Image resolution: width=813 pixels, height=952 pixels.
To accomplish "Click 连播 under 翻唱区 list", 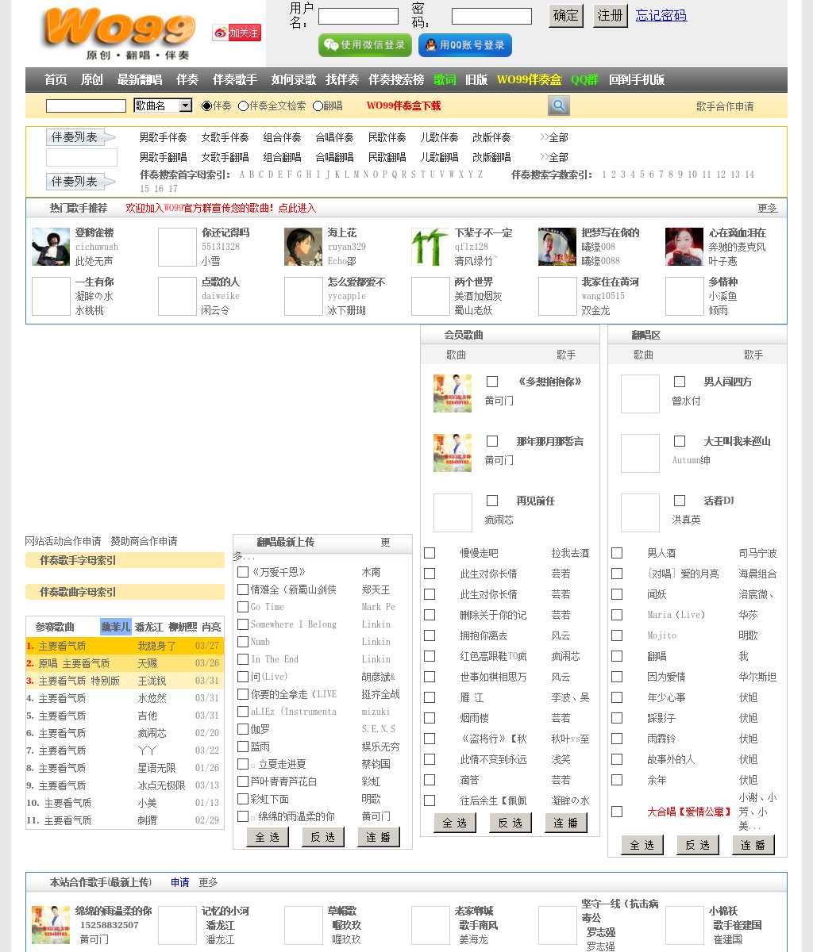I will coord(753,845).
